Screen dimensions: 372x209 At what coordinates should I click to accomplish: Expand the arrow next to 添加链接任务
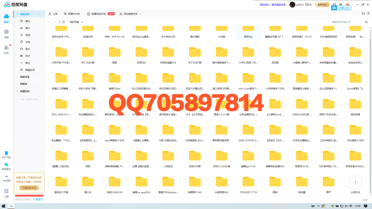140,14
